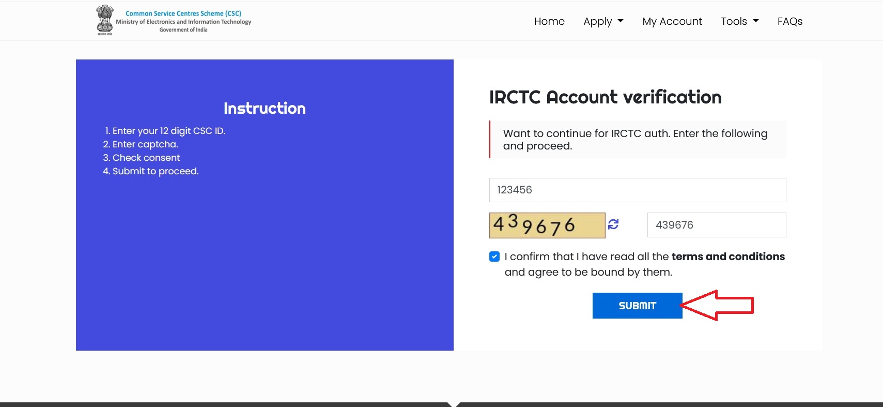This screenshot has height=407, width=883.
Task: Click the captcha image showing 439676
Action: 546,225
